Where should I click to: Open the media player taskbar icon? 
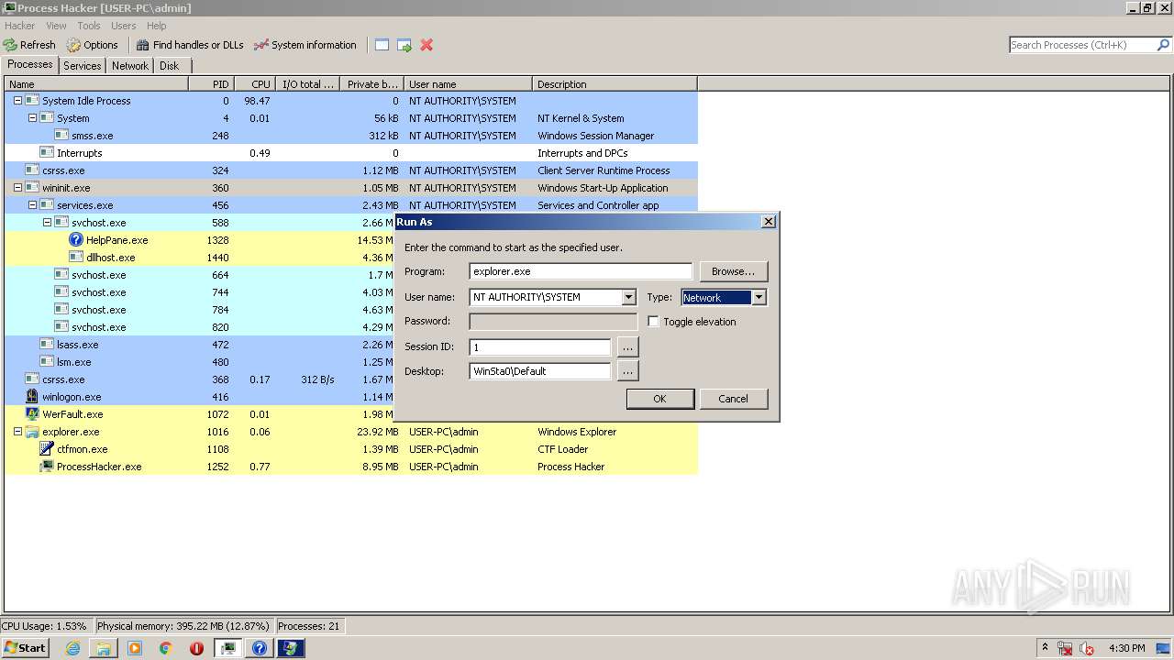pyautogui.click(x=135, y=648)
